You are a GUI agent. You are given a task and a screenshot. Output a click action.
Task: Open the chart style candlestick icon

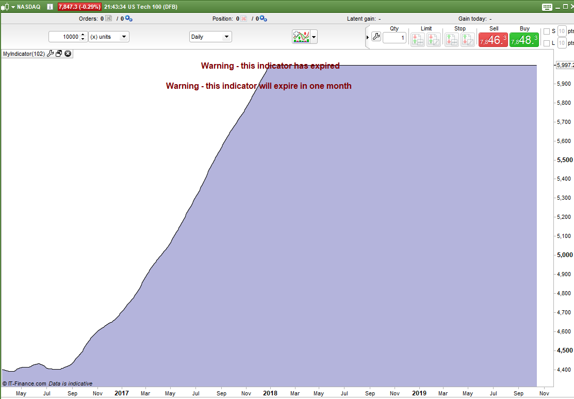[5, 7]
